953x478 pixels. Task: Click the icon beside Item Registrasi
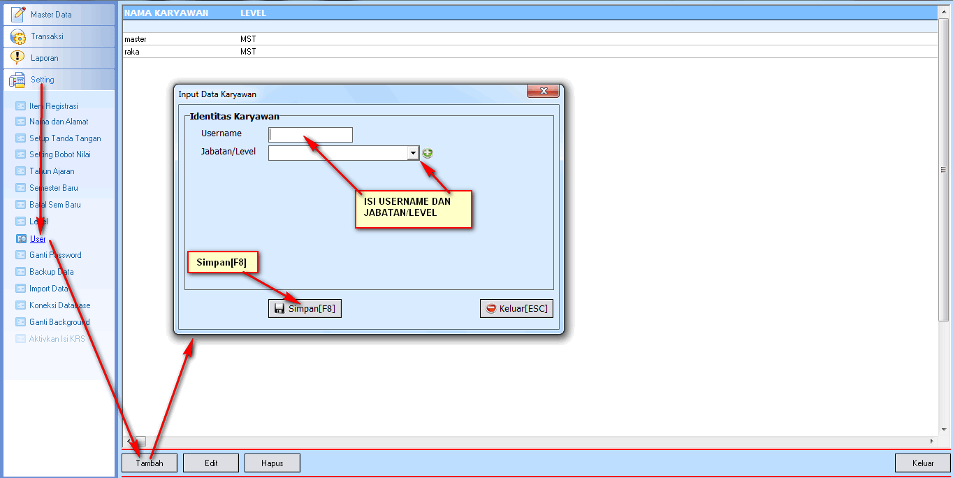(x=21, y=106)
